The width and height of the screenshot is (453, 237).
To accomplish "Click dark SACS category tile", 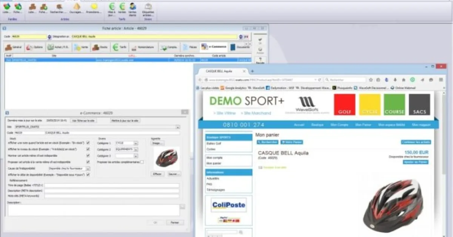I will point(419,105).
